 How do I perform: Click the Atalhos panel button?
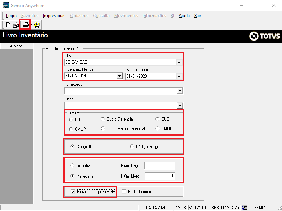coord(16,46)
